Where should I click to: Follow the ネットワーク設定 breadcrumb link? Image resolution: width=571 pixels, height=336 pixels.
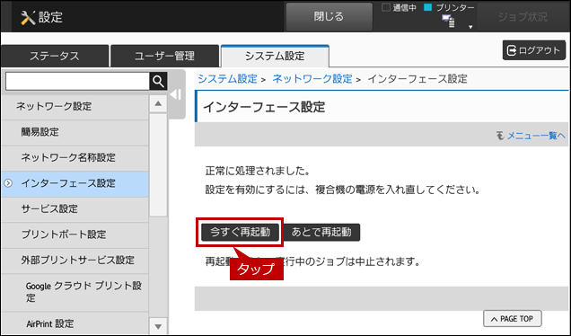[x=312, y=79]
